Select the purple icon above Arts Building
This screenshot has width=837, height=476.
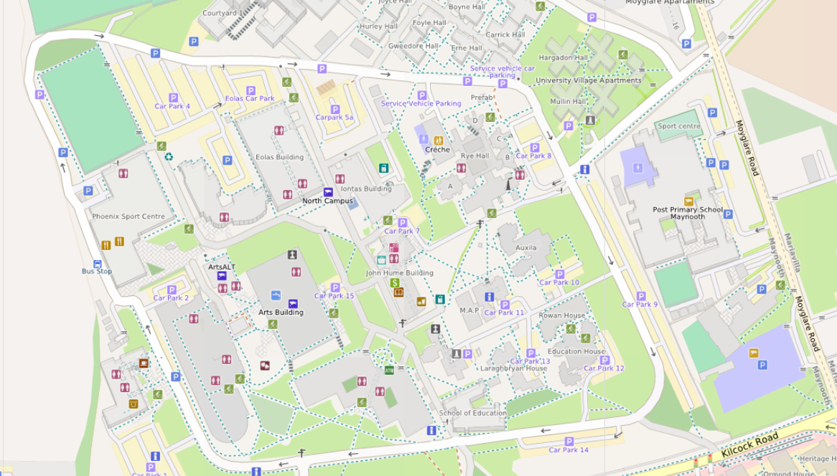293,304
